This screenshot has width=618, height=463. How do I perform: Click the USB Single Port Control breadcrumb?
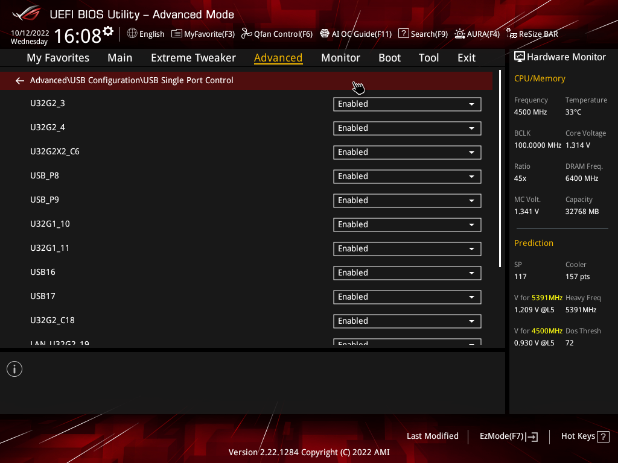(188, 80)
